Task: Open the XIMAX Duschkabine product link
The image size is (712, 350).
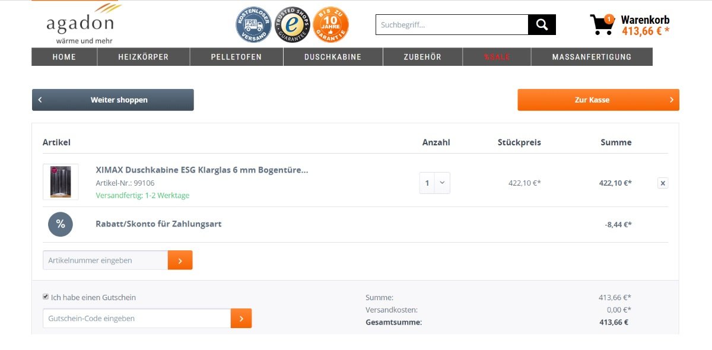Action: (x=202, y=170)
